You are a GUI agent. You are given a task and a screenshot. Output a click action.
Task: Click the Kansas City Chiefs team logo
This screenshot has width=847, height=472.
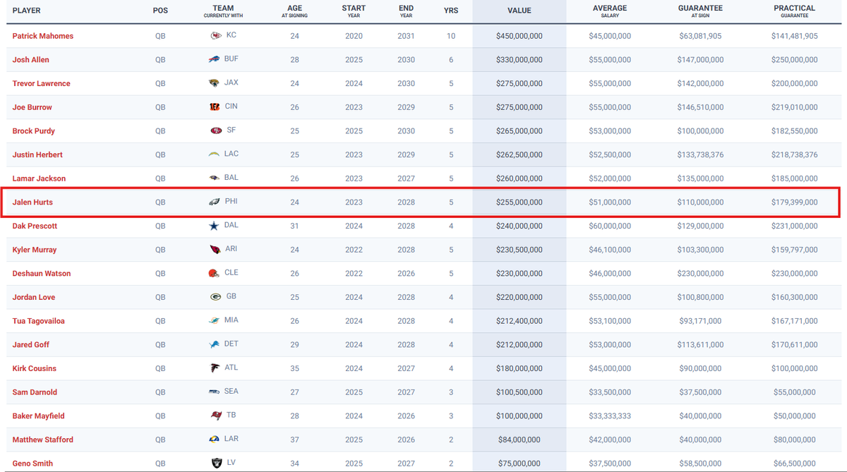214,36
